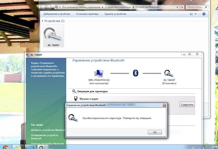Screen dimensions: 218x149
Task: Refresh the Explorer address bar
Action: tap(182, 7)
